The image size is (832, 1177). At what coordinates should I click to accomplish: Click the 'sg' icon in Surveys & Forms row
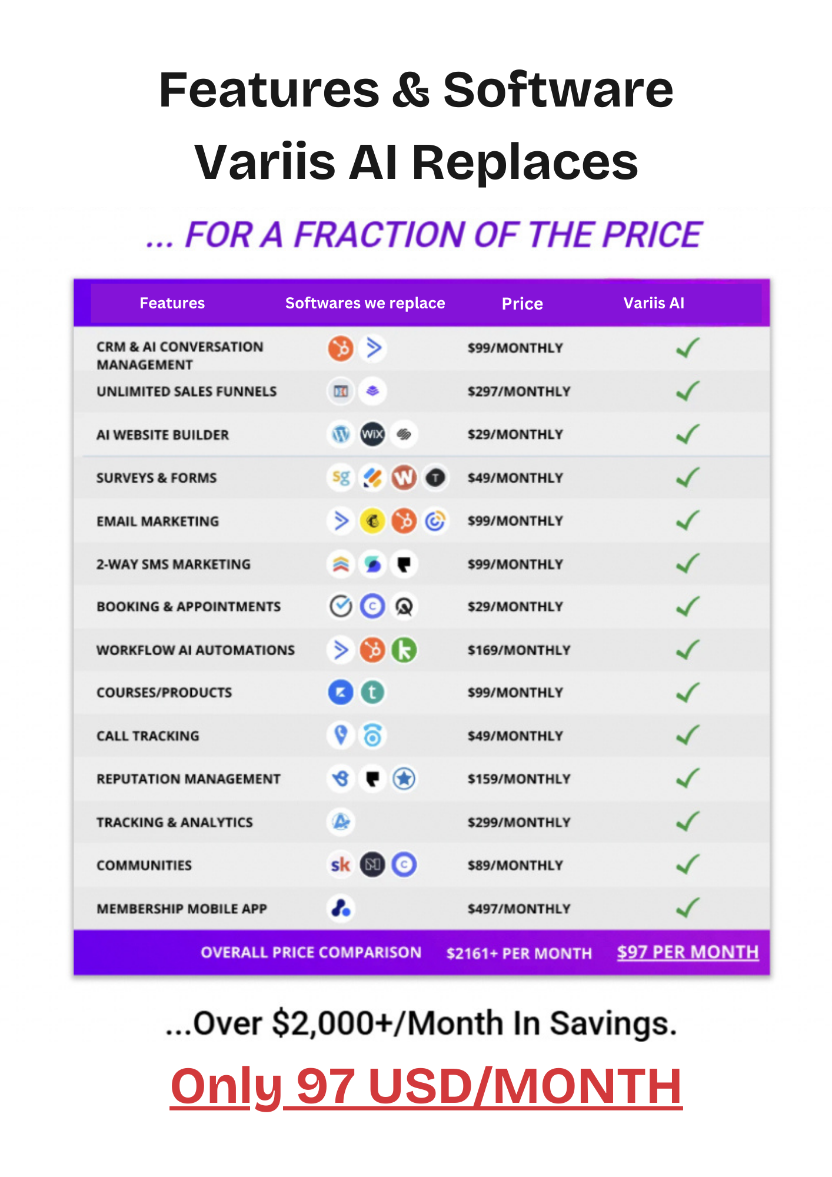[x=341, y=477]
